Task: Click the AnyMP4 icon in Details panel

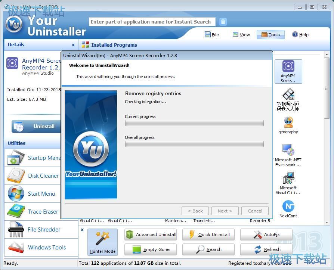Action: point(12,63)
